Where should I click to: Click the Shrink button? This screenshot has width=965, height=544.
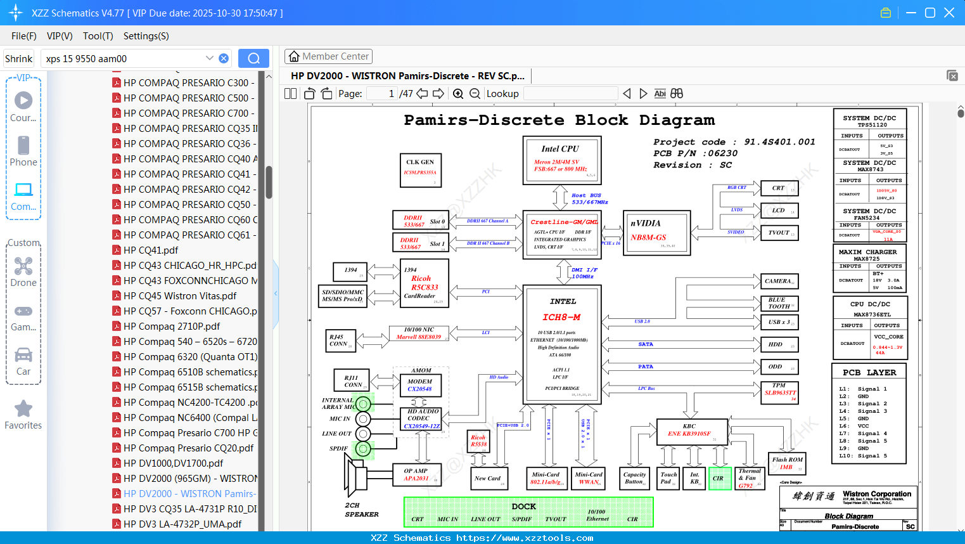click(x=18, y=58)
